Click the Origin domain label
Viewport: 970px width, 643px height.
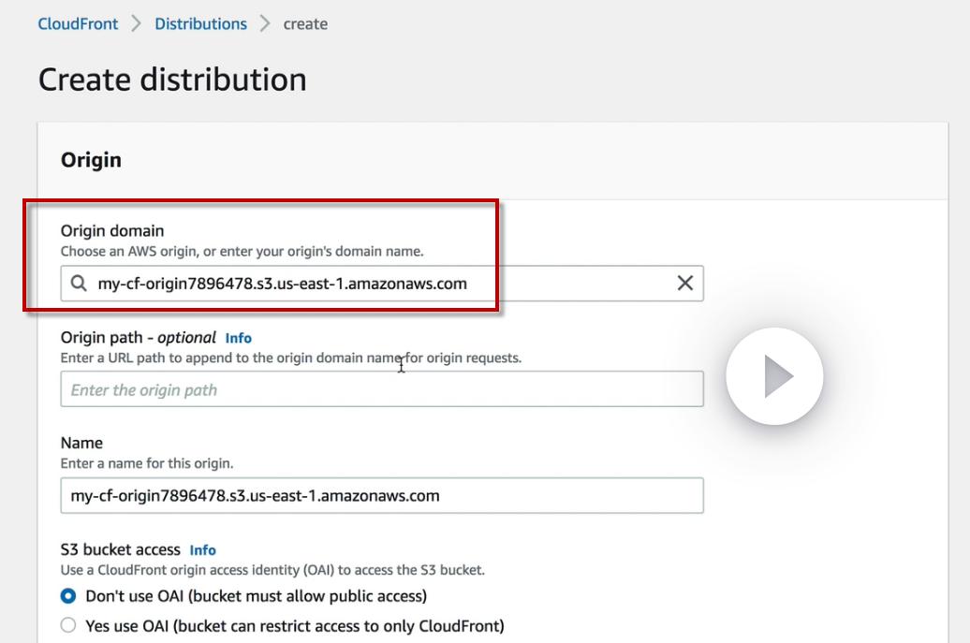[112, 230]
